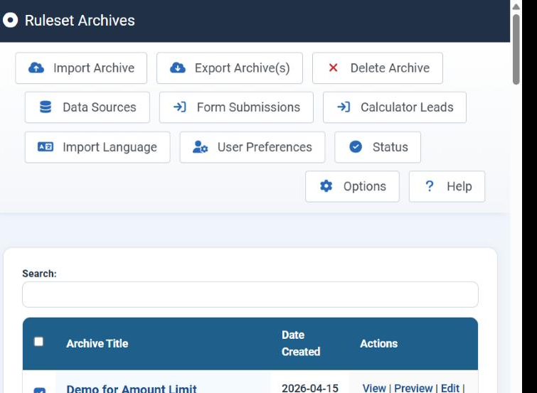Click the language icon on Import Language

46,147
